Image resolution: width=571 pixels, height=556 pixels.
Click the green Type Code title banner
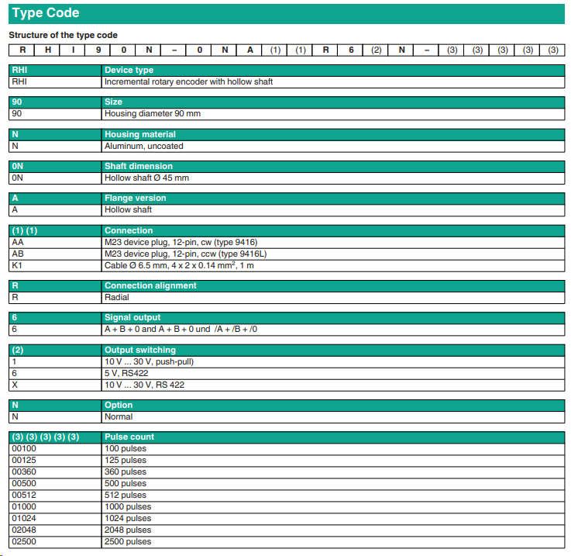pos(285,14)
